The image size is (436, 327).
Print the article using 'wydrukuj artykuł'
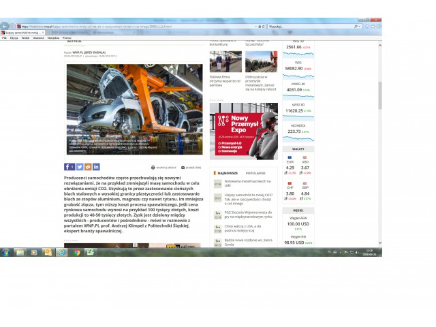[x=163, y=167]
